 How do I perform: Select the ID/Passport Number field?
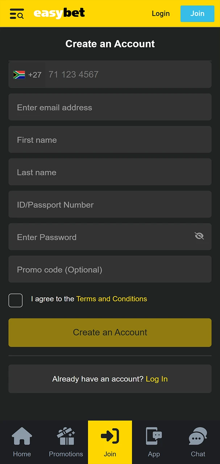[x=110, y=204]
